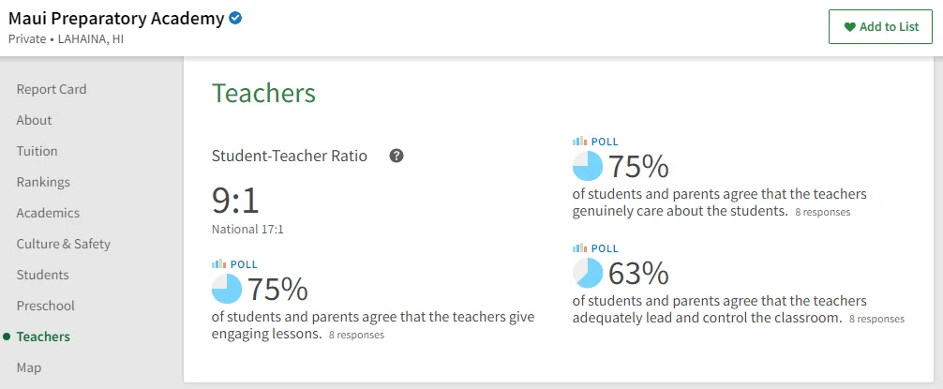The height and width of the screenshot is (389, 943).
Task: Click the verified checkmark badge beside school name
Action: point(236,19)
